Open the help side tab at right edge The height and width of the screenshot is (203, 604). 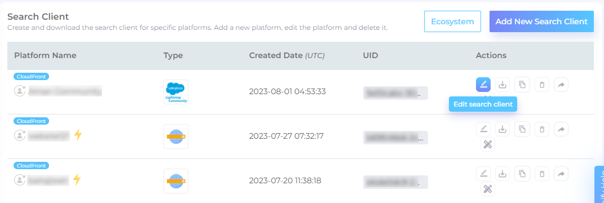click(599, 184)
